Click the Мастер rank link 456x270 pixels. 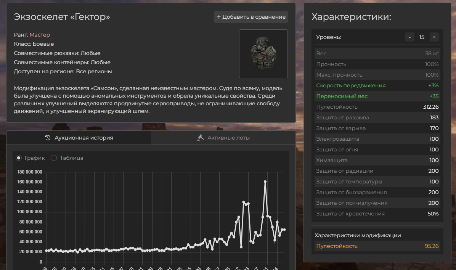pos(40,35)
